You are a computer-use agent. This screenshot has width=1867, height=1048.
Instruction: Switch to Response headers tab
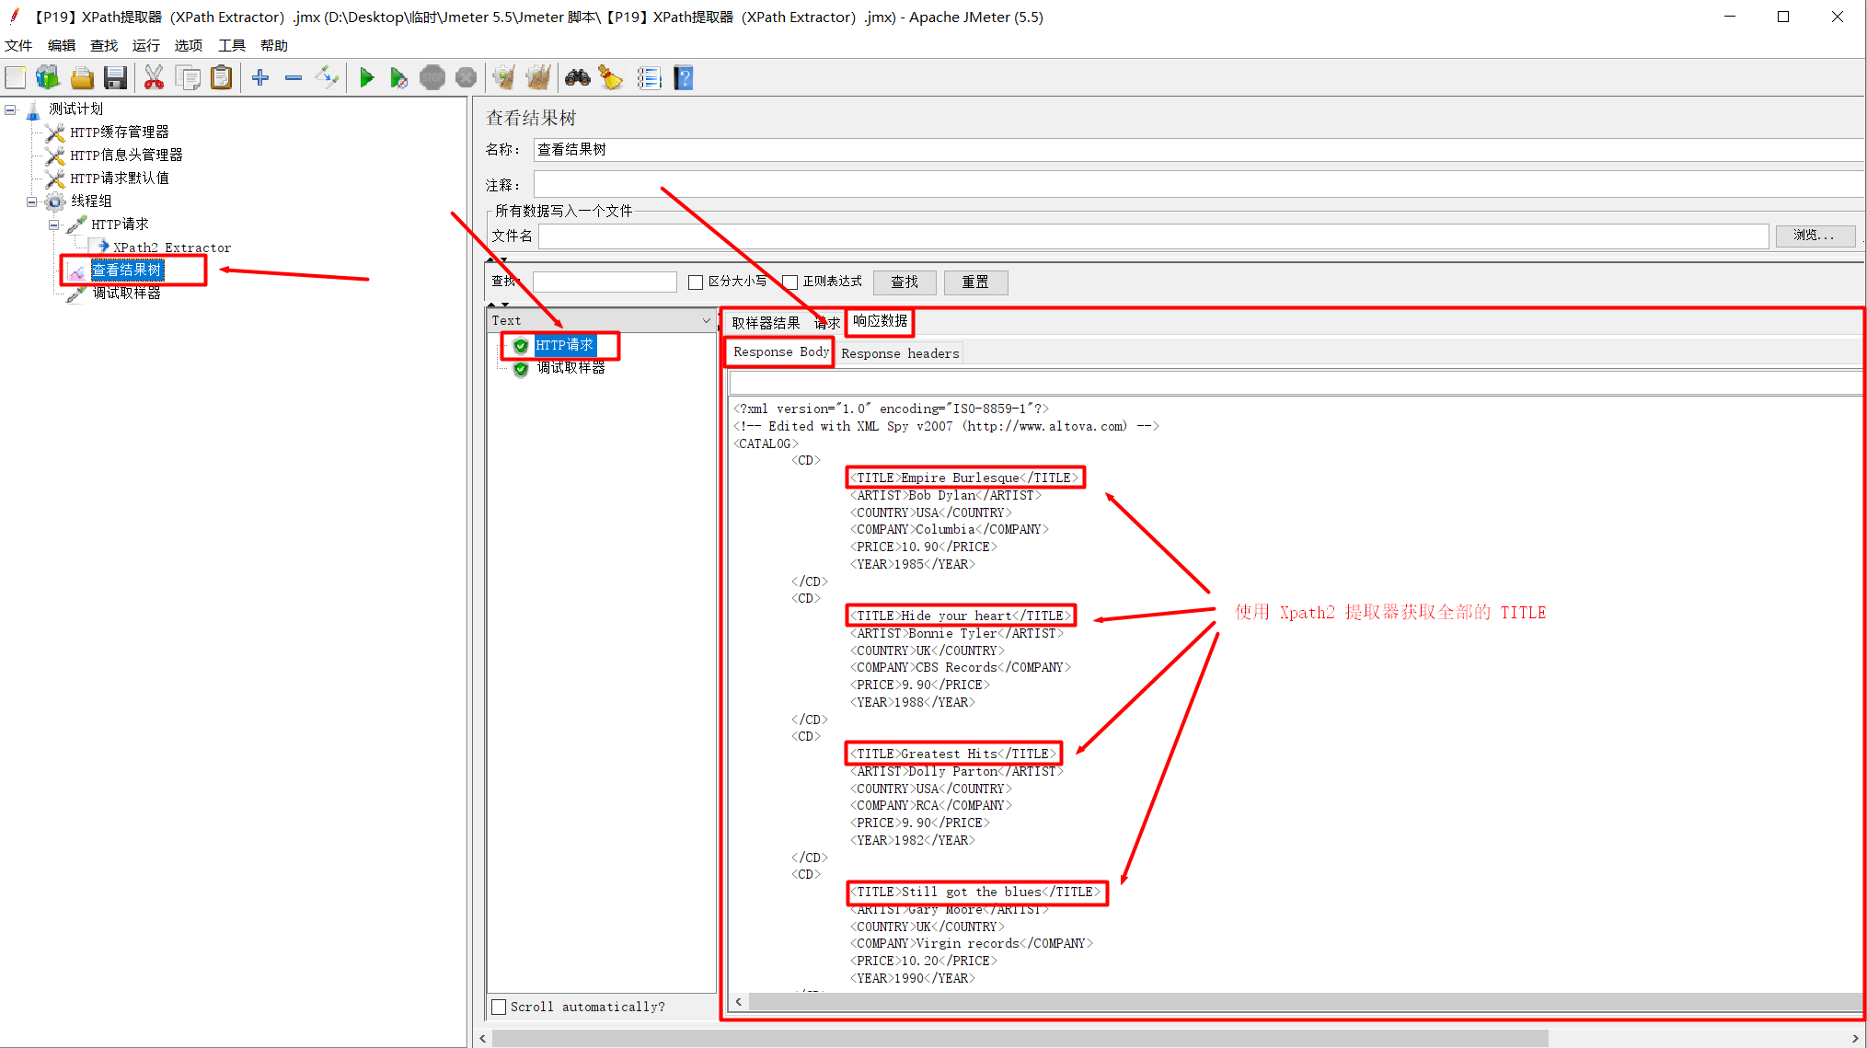click(x=900, y=353)
